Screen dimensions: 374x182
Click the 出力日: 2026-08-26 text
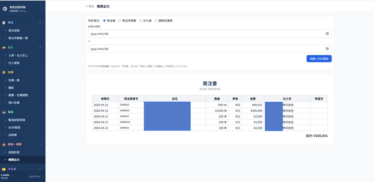click(210, 89)
